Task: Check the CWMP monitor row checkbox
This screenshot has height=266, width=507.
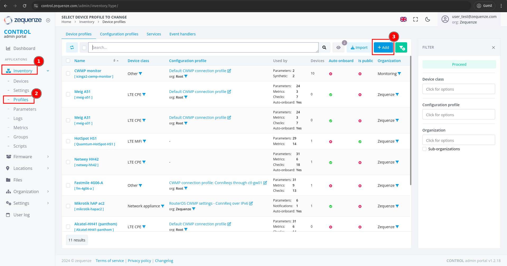Action: click(x=68, y=73)
